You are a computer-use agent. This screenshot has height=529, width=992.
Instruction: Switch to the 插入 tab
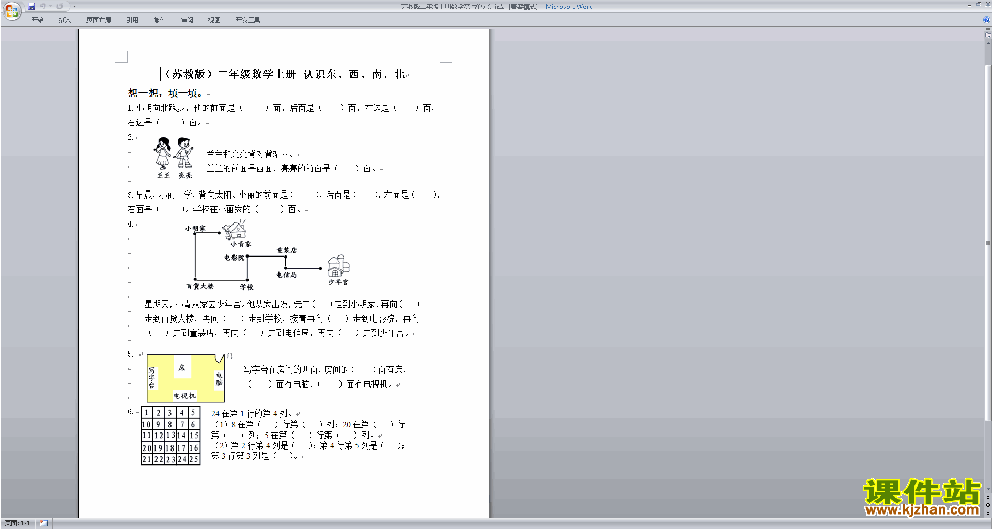[65, 20]
